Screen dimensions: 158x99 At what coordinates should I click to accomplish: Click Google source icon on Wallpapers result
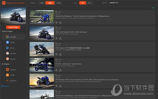point(56,12)
